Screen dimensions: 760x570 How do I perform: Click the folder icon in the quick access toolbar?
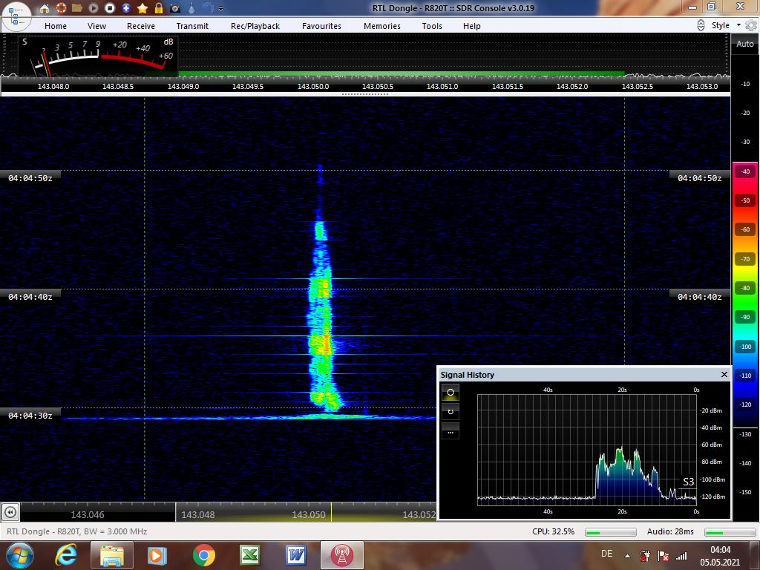[x=77, y=8]
